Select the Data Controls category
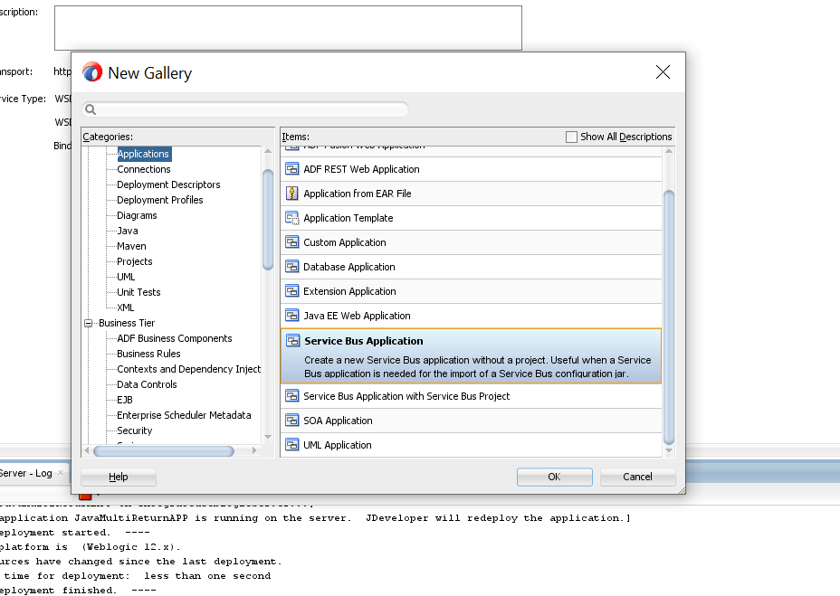Viewport: 840px width, 596px height. pyautogui.click(x=147, y=384)
